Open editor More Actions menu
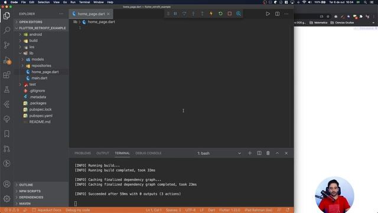Image resolution: width=378 pixels, height=213 pixels. (x=286, y=14)
